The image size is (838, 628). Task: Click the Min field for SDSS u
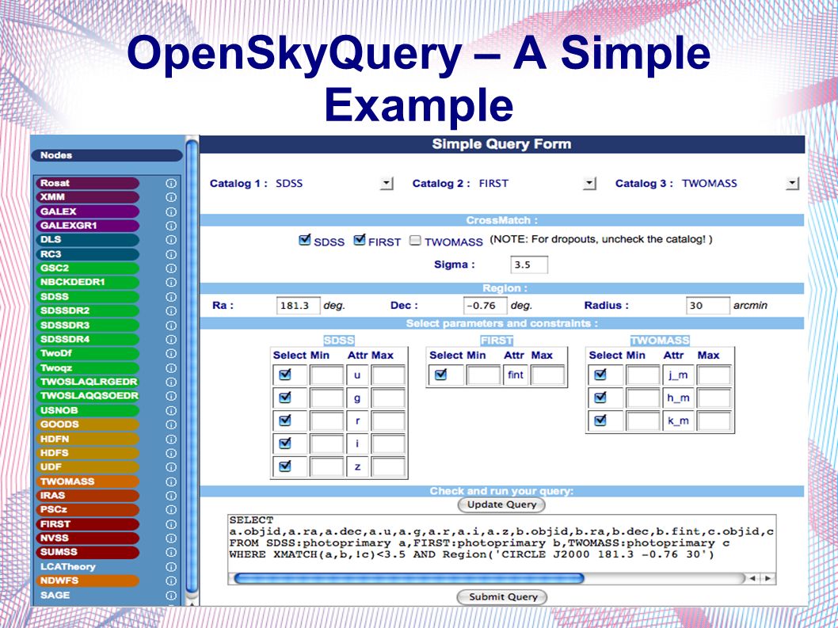click(x=326, y=375)
